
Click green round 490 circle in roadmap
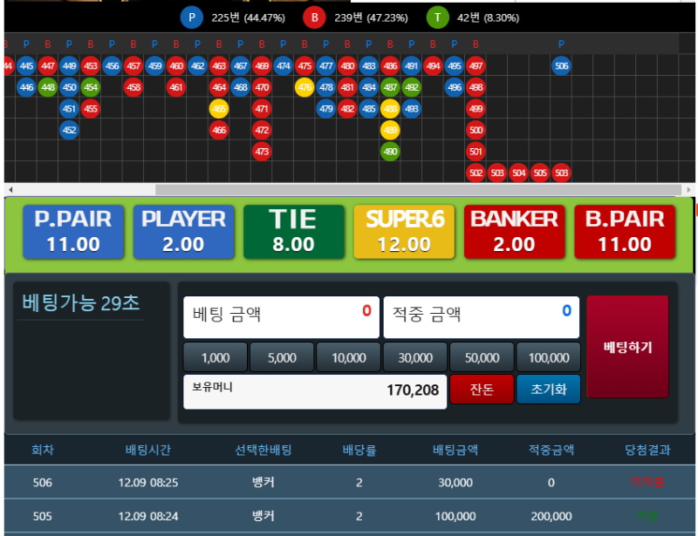point(390,151)
